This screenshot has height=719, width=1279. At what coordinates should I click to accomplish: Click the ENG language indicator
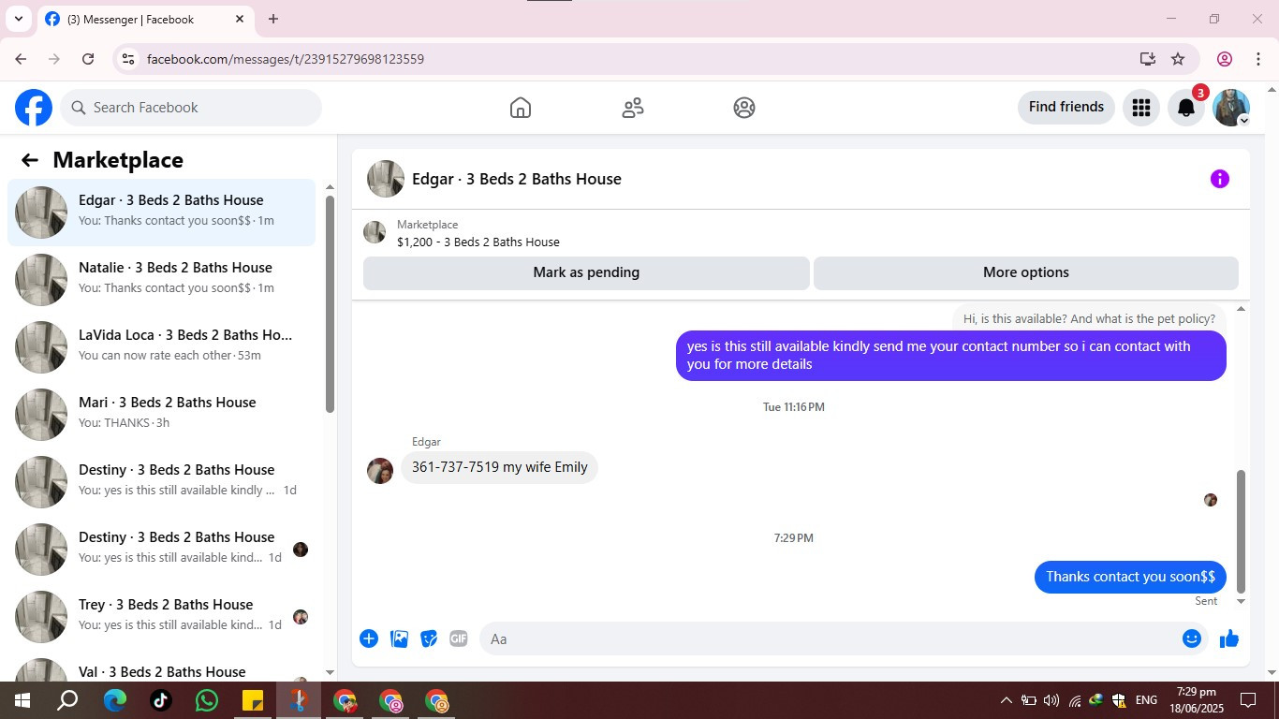coord(1146,700)
